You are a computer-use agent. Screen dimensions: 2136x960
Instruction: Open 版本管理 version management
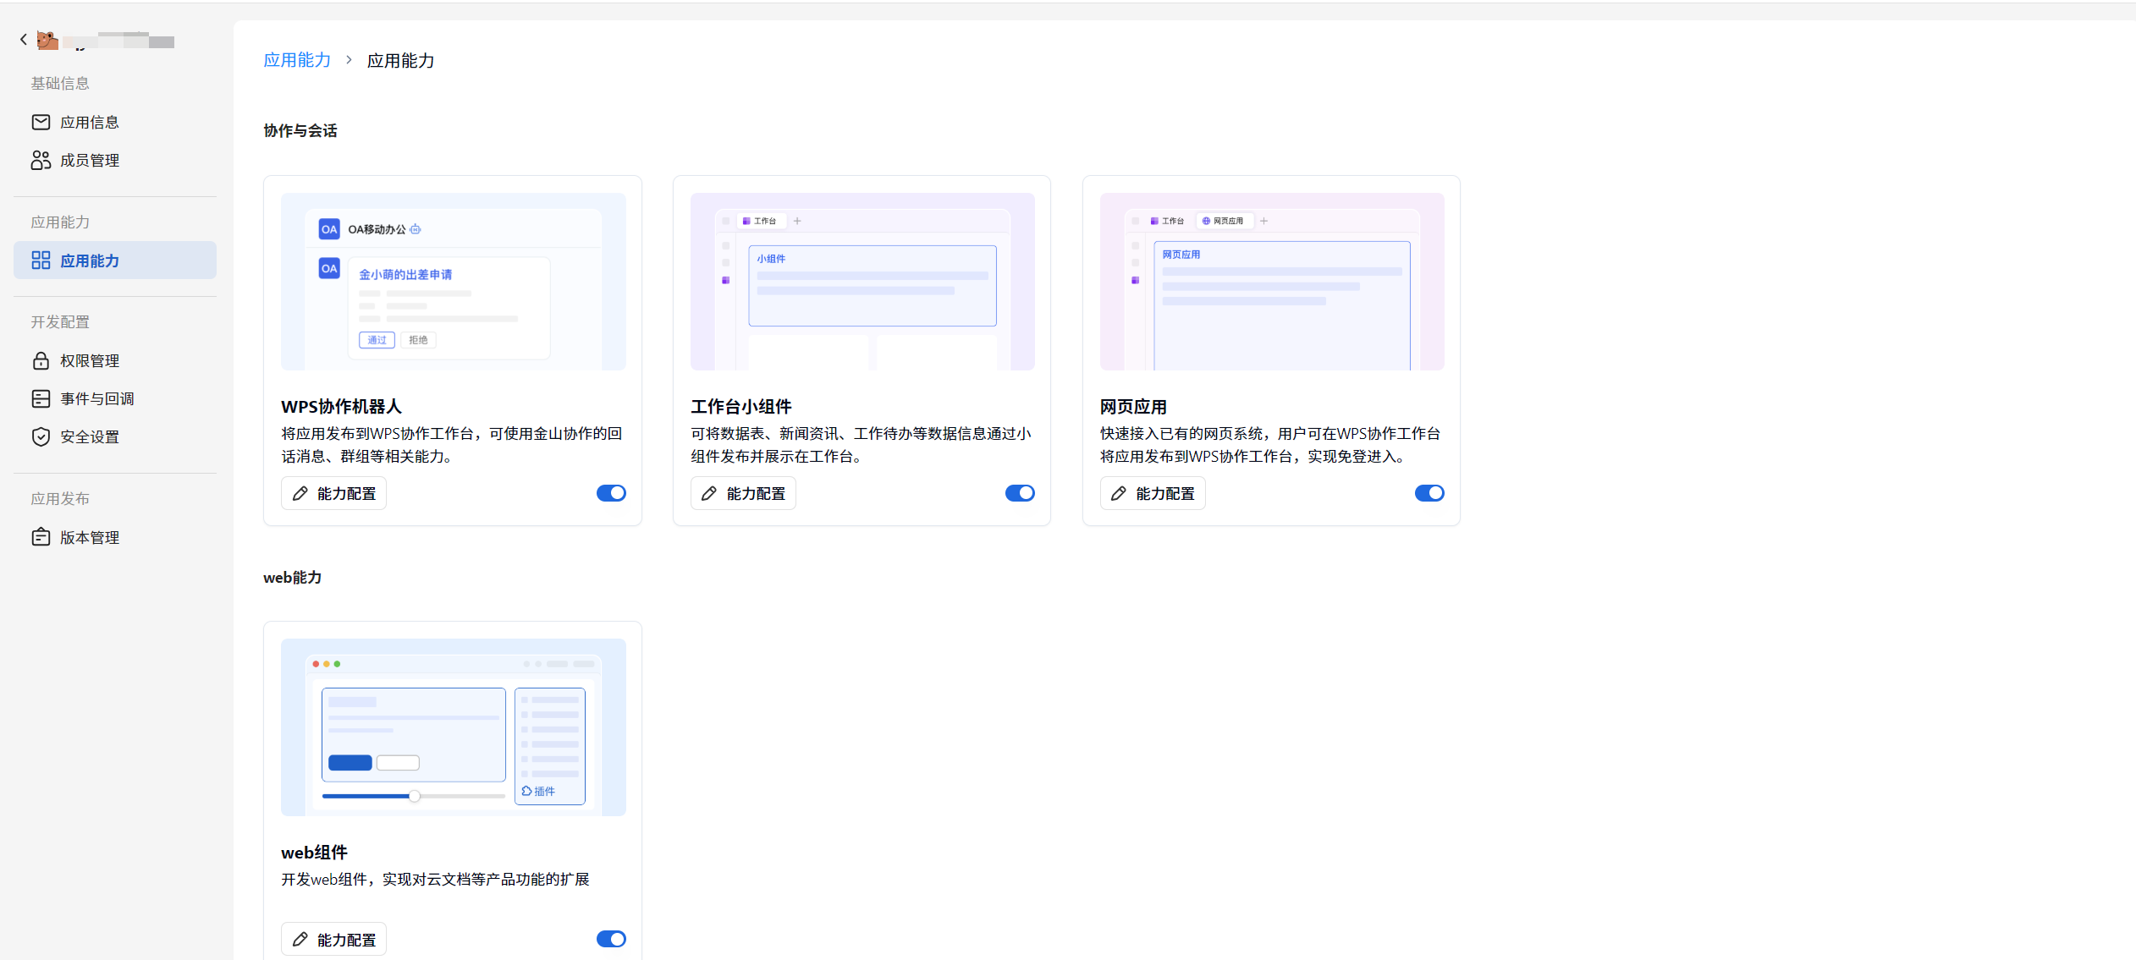coord(90,536)
